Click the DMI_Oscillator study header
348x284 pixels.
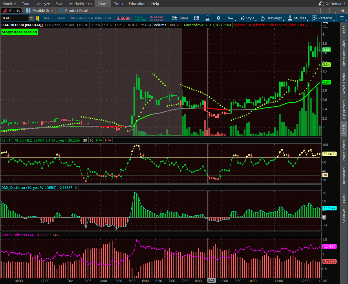(29, 188)
